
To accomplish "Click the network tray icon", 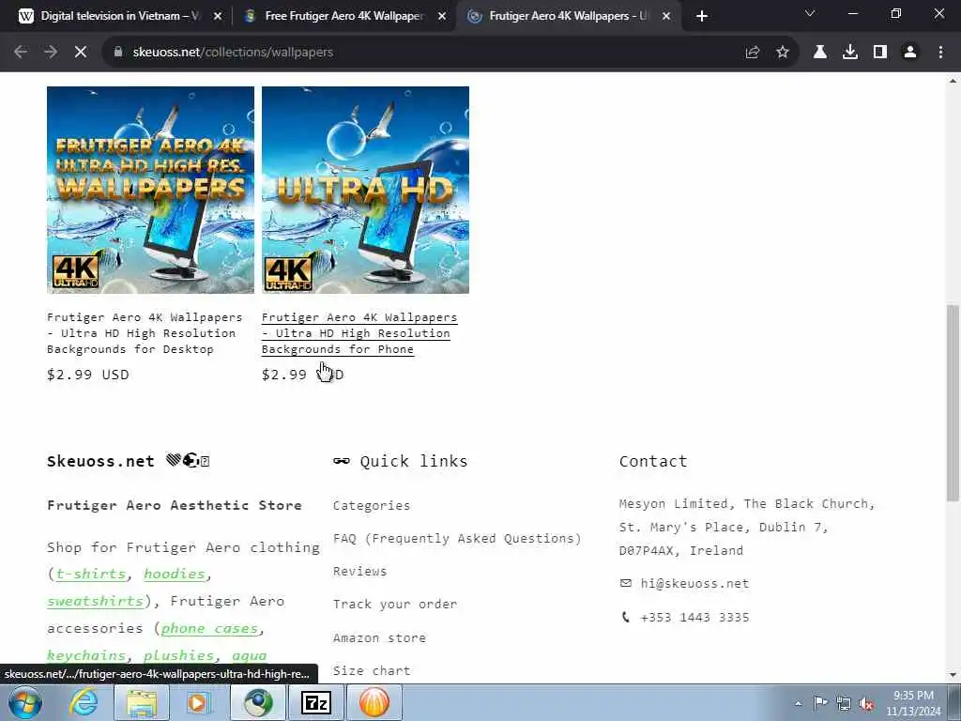I will (844, 703).
